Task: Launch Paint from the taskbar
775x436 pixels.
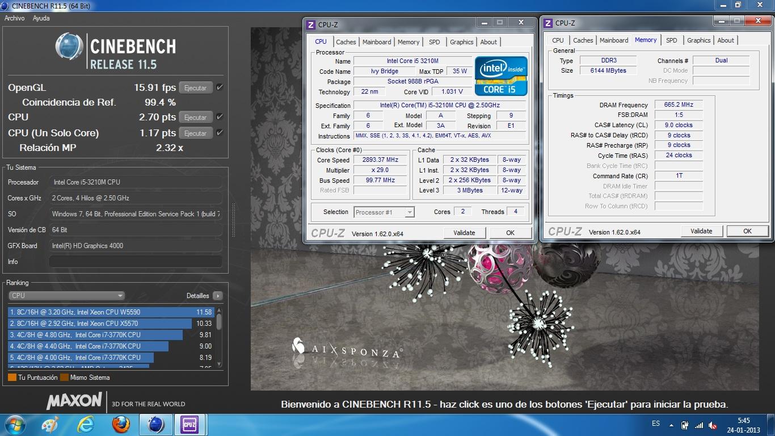Action: point(50,425)
